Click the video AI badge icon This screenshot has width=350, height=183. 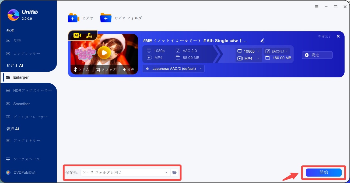click(x=78, y=35)
